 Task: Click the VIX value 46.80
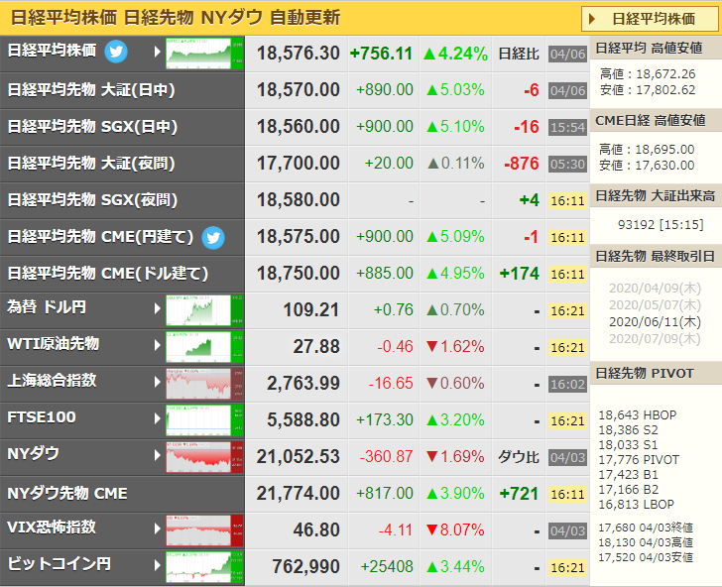(316, 530)
